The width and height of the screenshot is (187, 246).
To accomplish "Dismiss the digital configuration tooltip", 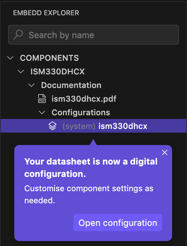I will point(165,152).
